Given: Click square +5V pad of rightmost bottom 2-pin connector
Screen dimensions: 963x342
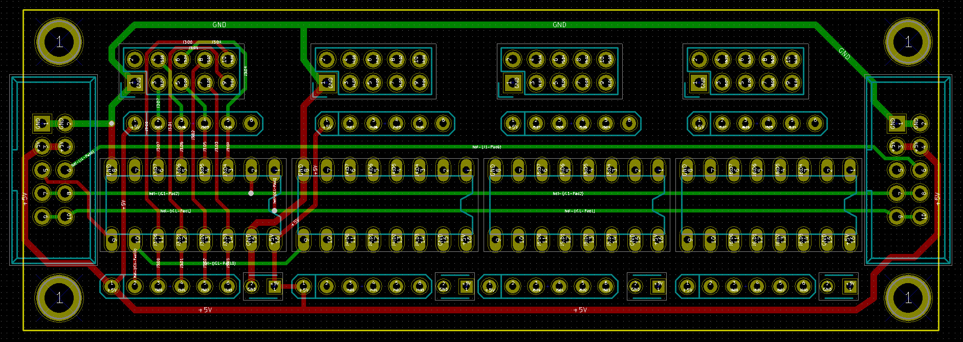Looking at the screenshot, I should (850, 286).
